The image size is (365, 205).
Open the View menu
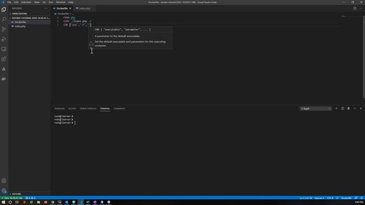36,2
